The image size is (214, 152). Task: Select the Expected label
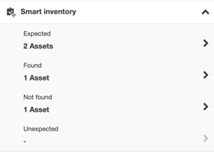pyautogui.click(x=37, y=34)
